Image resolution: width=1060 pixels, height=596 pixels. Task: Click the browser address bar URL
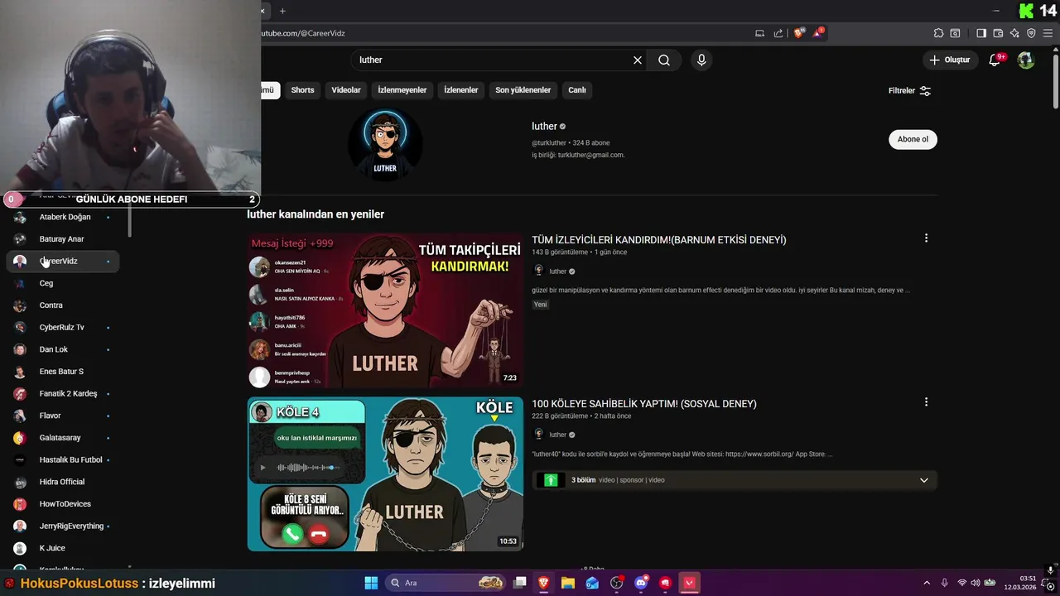[x=303, y=33]
